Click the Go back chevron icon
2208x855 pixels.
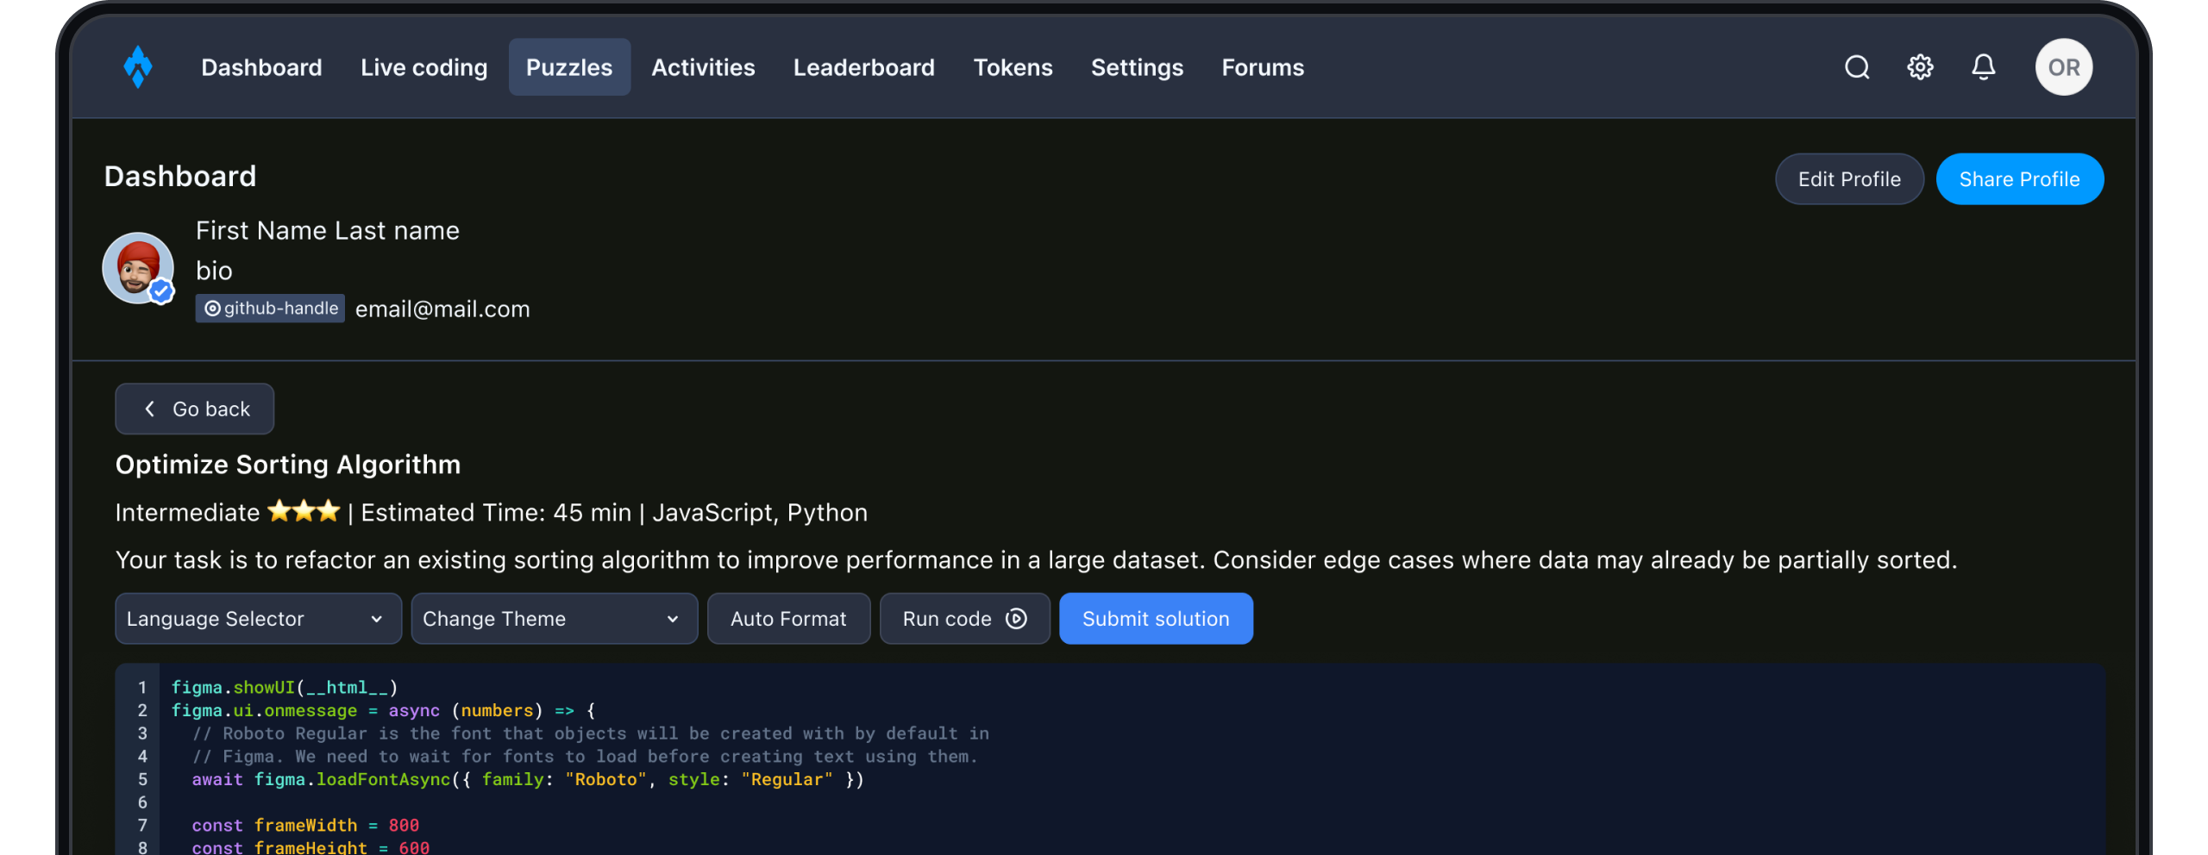(150, 409)
